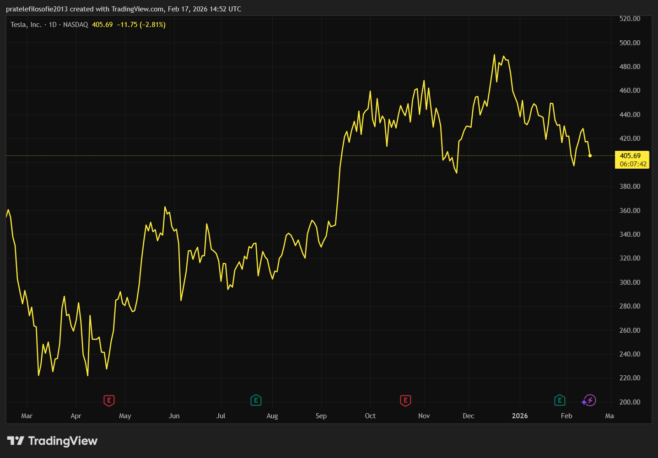Screen dimensions: 658x458
Task: Select the 320.00 price axis label
Action: coord(630,258)
